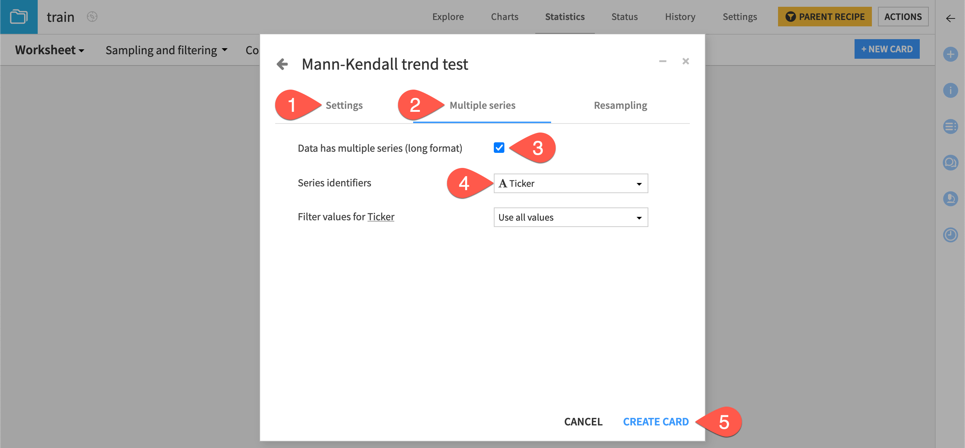Open the Use all values filter dropdown
The height and width of the screenshot is (448, 965).
click(x=571, y=217)
